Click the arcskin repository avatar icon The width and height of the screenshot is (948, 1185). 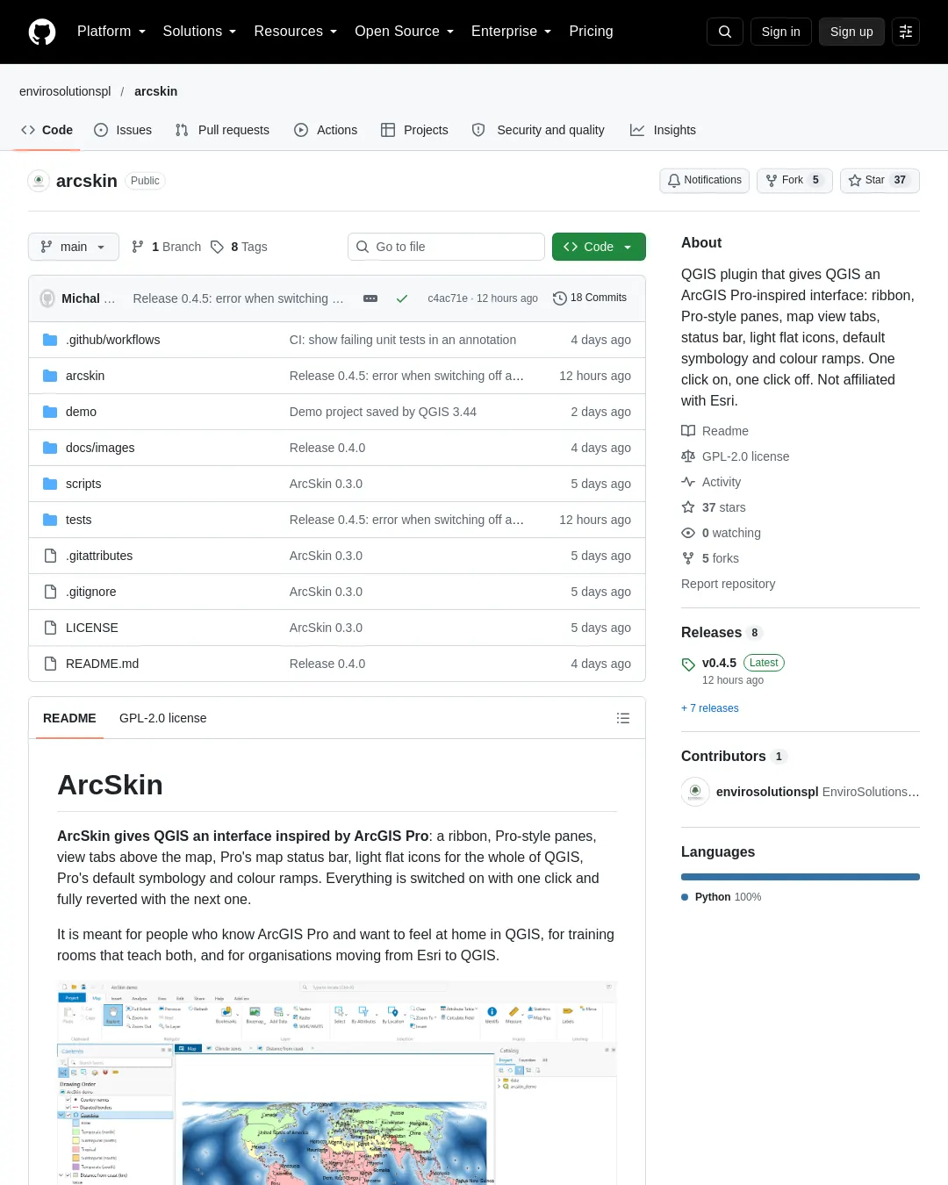click(x=39, y=181)
